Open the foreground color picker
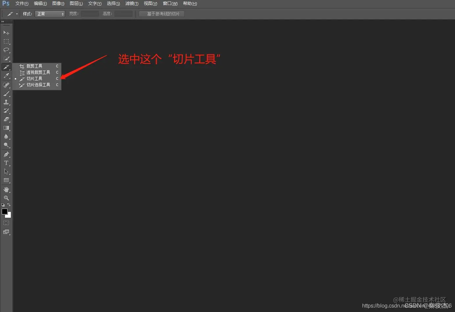Viewport: 455px width, 312px height. pos(5,212)
